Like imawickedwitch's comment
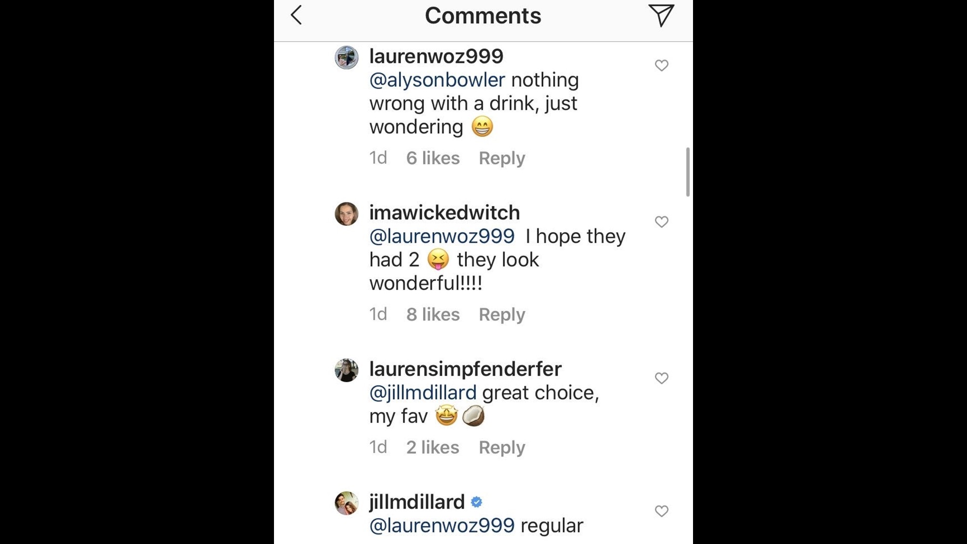 pyautogui.click(x=661, y=222)
